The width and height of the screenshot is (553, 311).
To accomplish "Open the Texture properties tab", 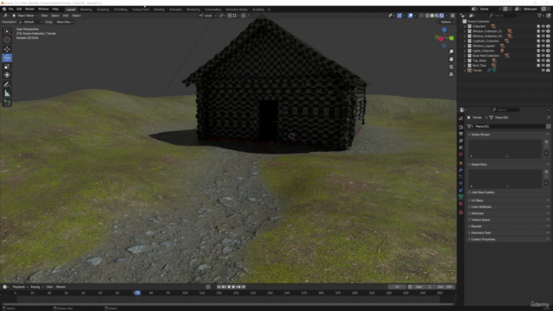I will (x=461, y=213).
